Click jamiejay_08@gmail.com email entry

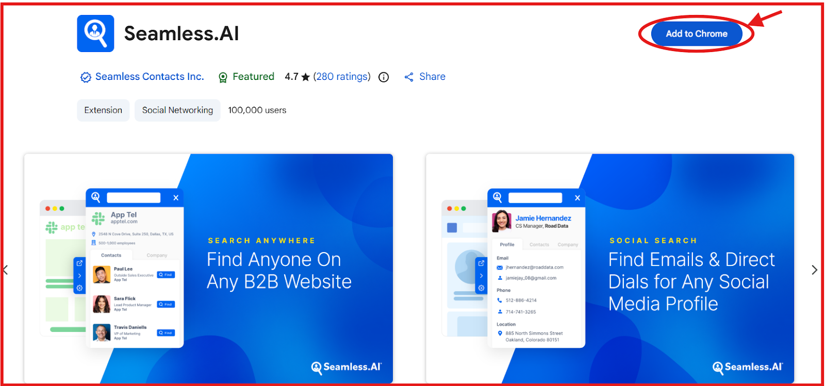531,278
